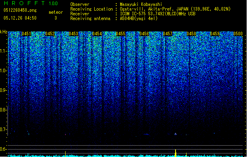Click the 0500 time marker
Viewport: 247px width, 157px height.
pyautogui.click(x=238, y=34)
